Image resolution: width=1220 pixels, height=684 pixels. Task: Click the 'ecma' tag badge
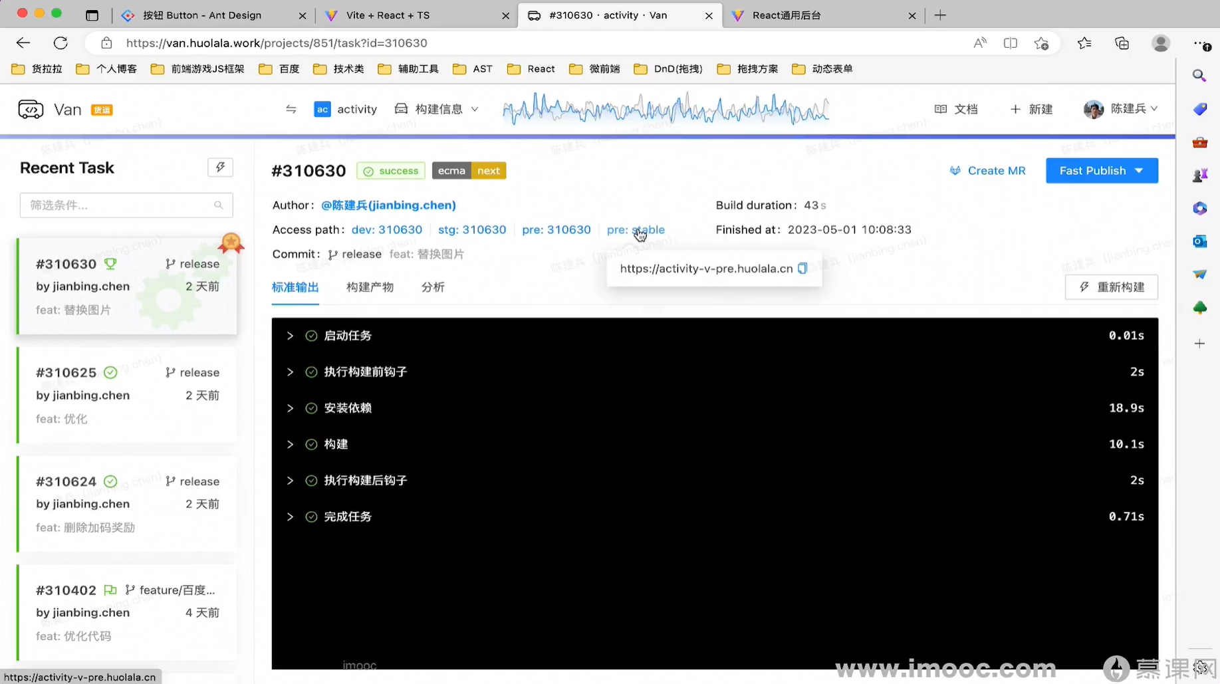pyautogui.click(x=451, y=171)
